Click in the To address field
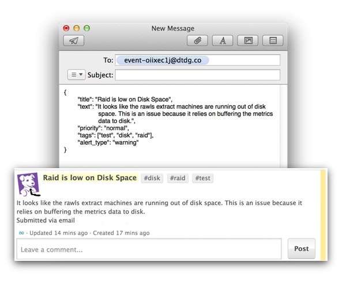Viewport: 346px width, 281px height. point(245,60)
